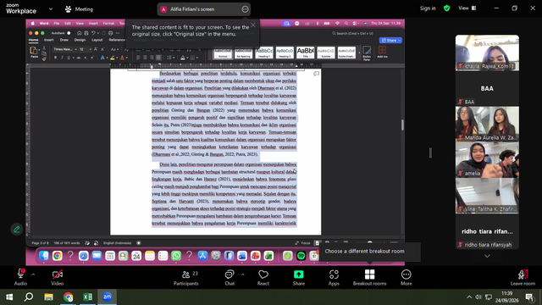
Task: Switch to the Insert ribbon tab
Action: tap(49, 40)
